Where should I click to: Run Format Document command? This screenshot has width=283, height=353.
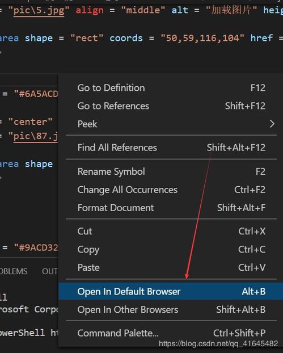[171, 208]
